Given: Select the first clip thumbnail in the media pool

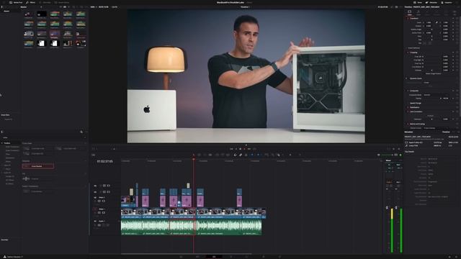Looking at the screenshot, I should [29, 14].
